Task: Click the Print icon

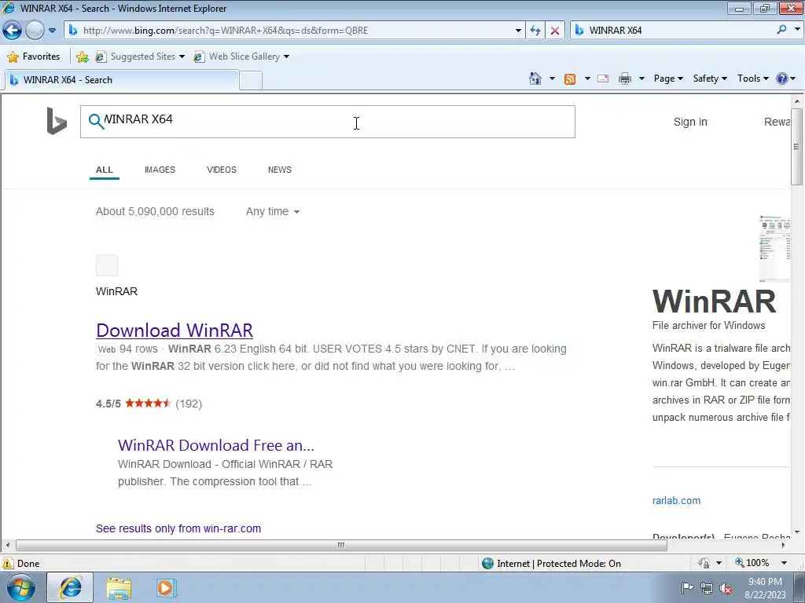Action: click(x=625, y=79)
